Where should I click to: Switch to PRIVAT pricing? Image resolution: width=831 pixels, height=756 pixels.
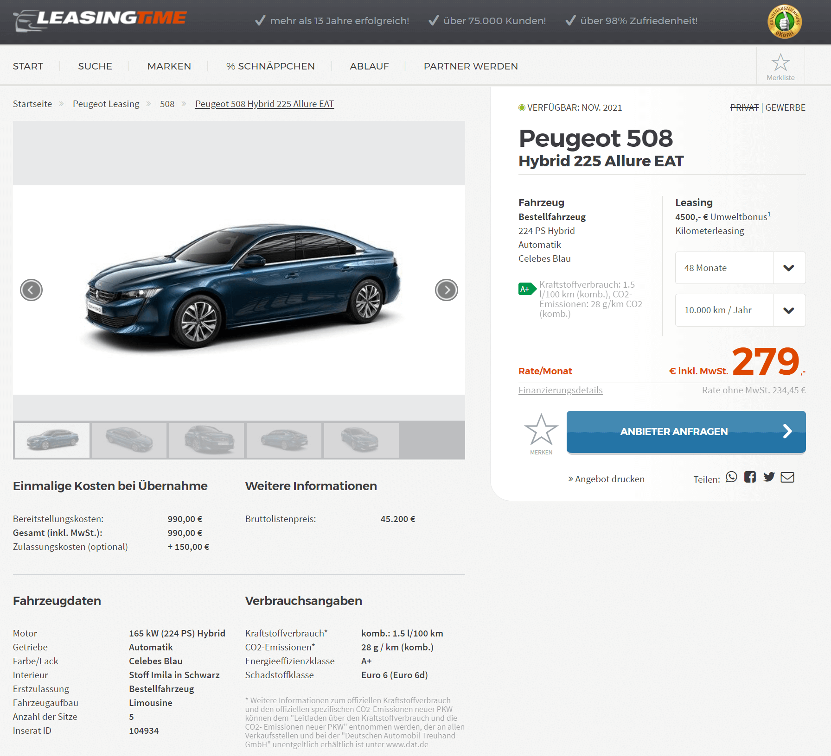pos(744,107)
